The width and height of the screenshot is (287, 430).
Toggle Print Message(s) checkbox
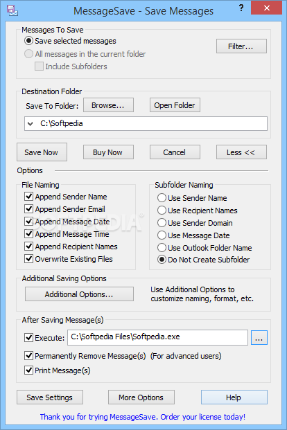tap(29, 370)
